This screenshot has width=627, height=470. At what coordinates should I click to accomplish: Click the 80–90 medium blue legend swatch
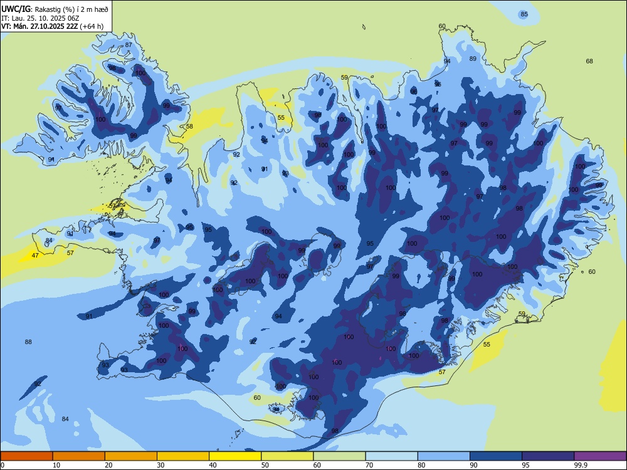pyautogui.click(x=444, y=456)
